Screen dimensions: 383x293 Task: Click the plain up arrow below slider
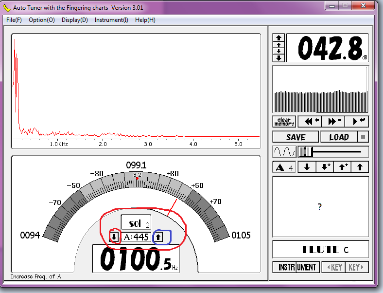[360, 167]
